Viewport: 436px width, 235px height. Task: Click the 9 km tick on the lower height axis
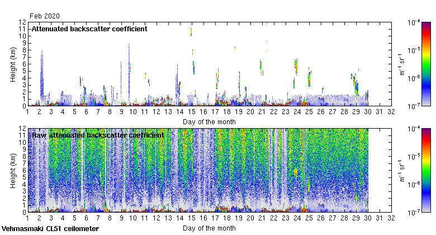[x=24, y=149]
